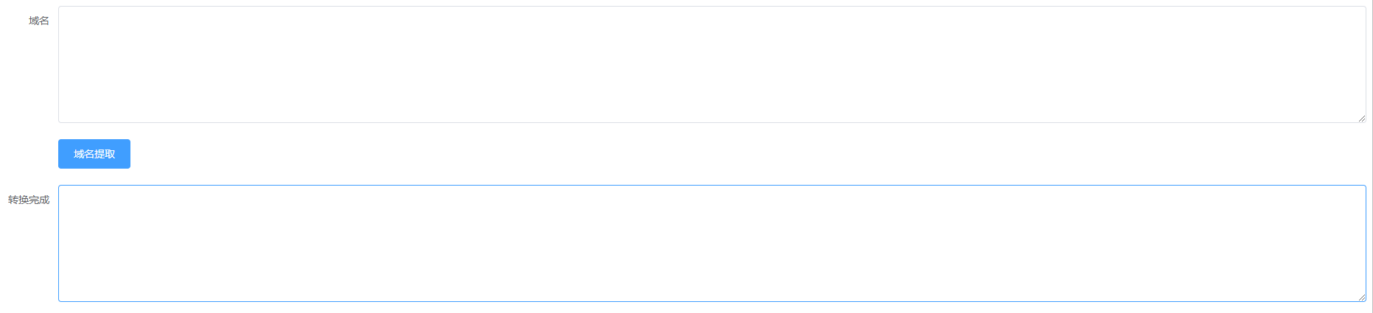Click the resize handle of 域名 textarea
1373x313 pixels.
click(x=1361, y=119)
